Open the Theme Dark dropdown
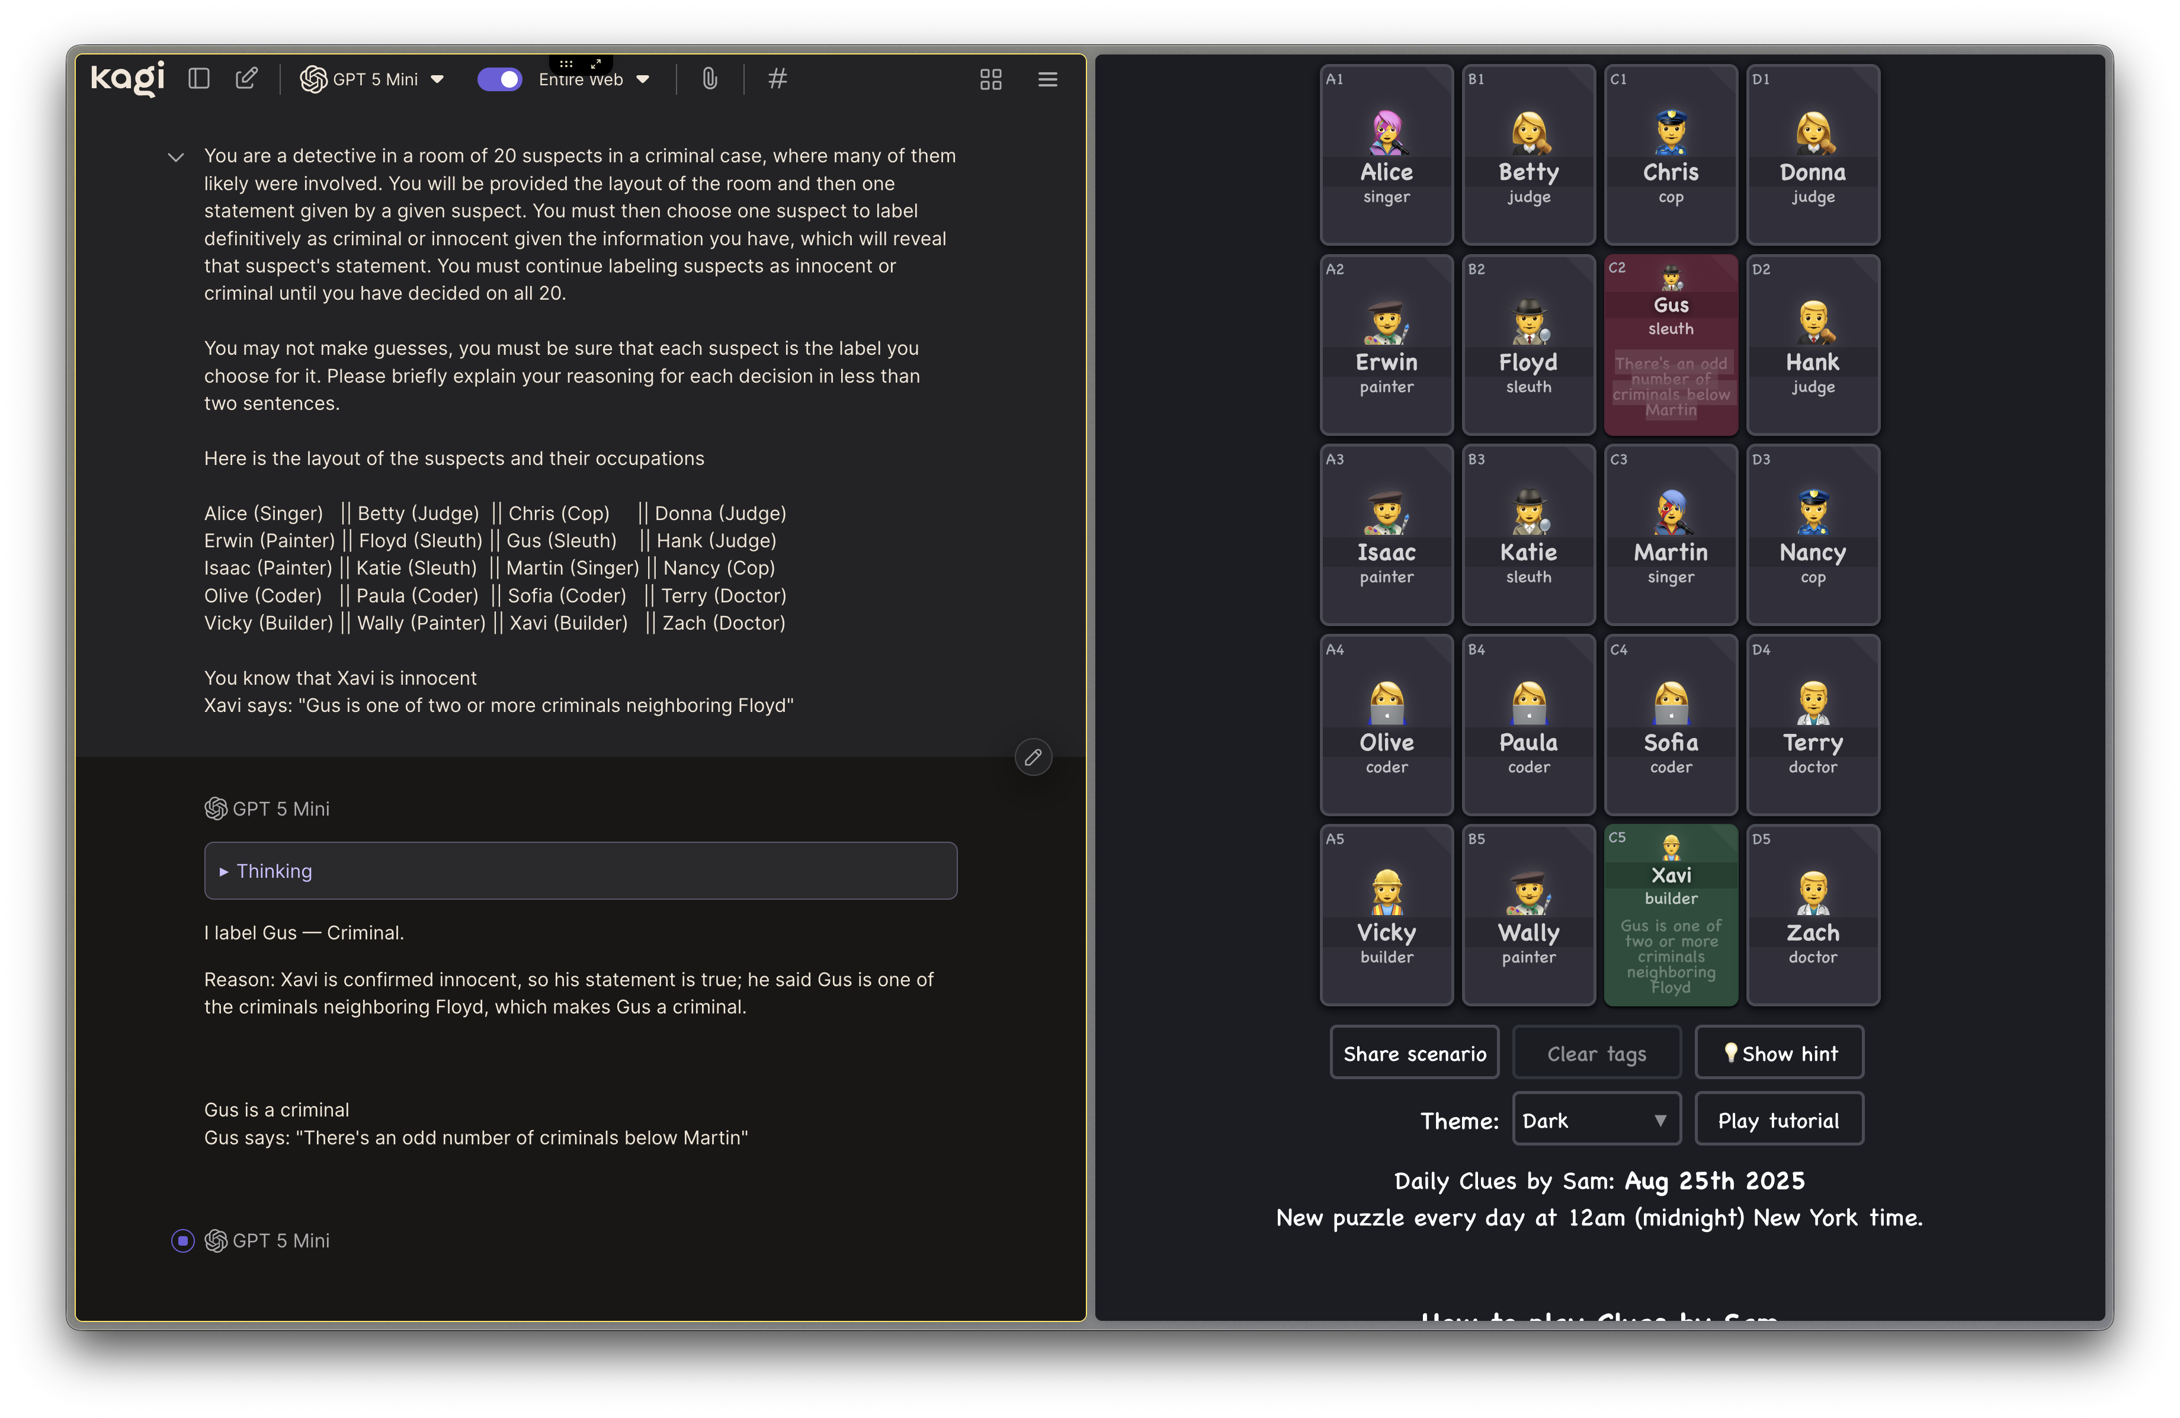2180x1418 pixels. (x=1596, y=1120)
